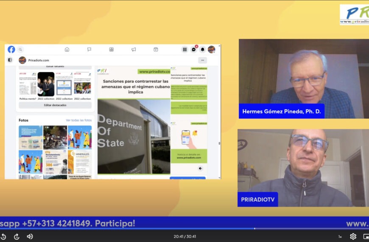Mute the player volume speaker icon
369x242 pixels.
(30, 236)
